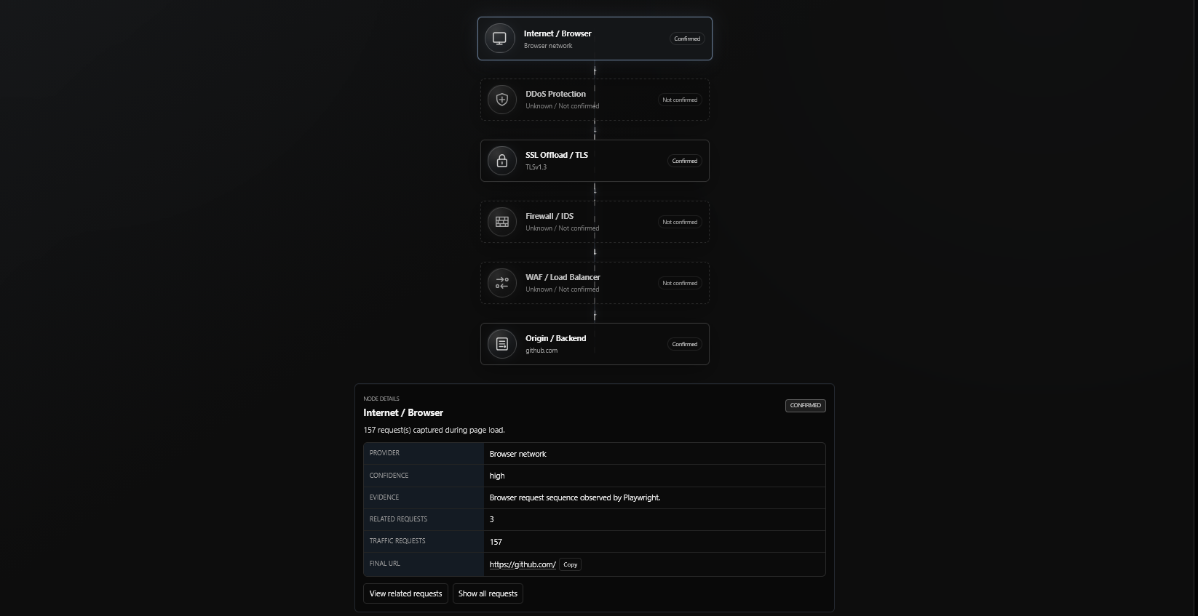1198x616 pixels.
Task: Click the PROVIDER row label
Action: [384, 453]
